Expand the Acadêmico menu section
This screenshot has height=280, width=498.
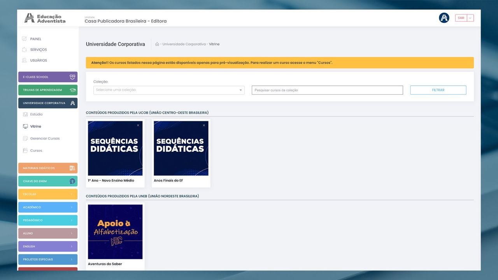(x=48, y=207)
